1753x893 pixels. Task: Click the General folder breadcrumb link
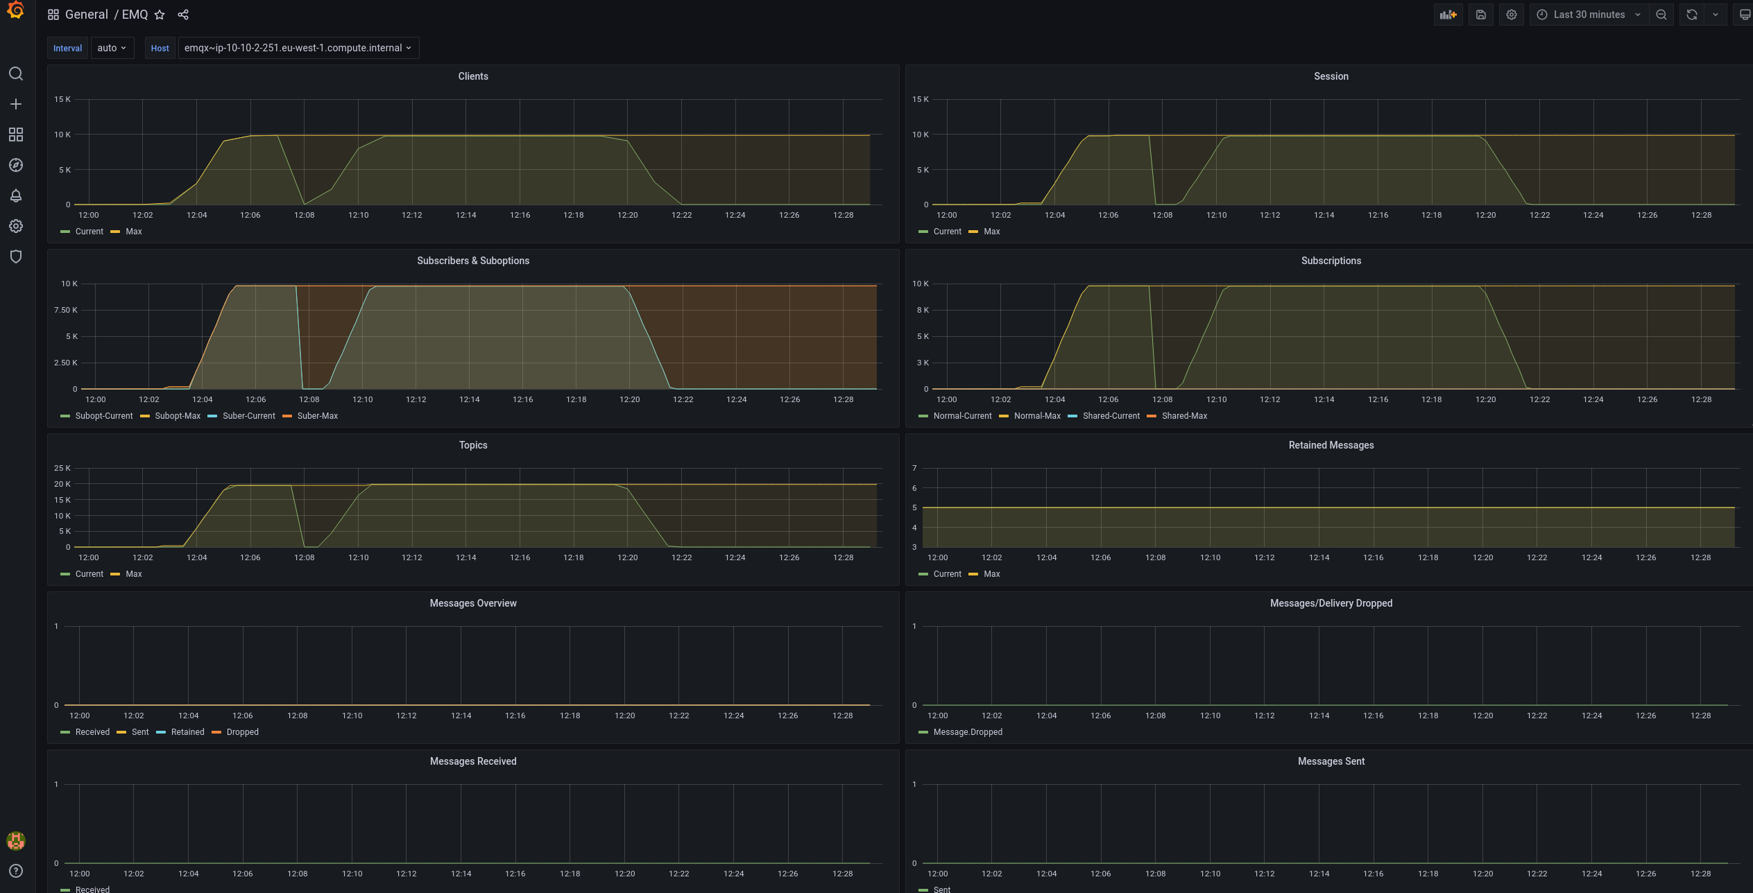point(86,15)
